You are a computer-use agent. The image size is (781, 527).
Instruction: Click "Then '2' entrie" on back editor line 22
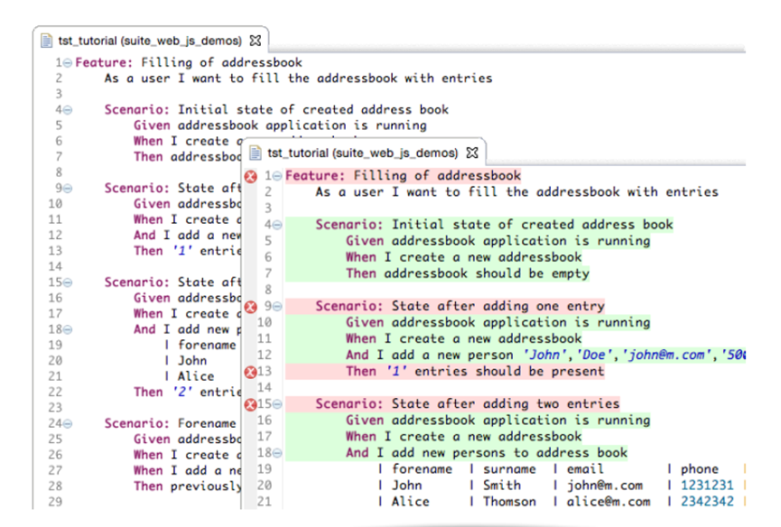coord(187,393)
